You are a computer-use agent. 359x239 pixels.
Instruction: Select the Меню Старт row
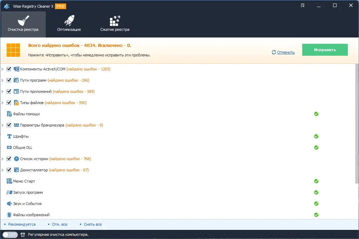(178, 181)
